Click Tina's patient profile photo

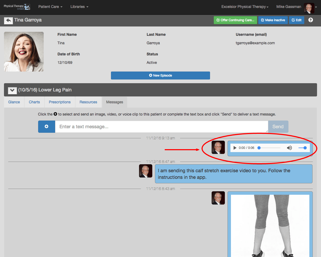point(24,52)
